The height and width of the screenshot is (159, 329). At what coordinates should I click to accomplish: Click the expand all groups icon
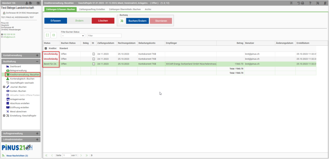pos(47,35)
